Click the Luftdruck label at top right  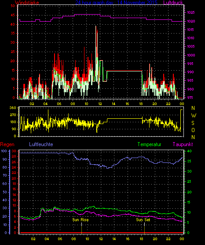[x=173, y=2]
